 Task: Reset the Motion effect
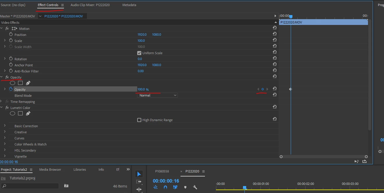point(274,28)
